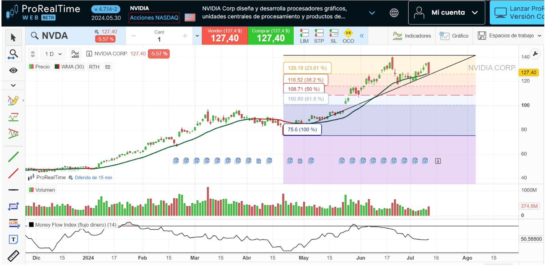
Task: Open the 1 D timeframe dropdown
Action: (53, 54)
